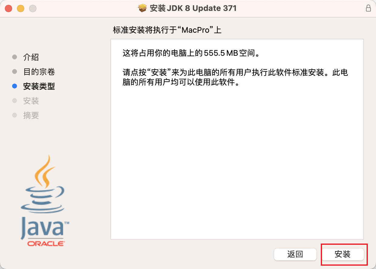
Task: Click the 555.5 MB disk space sentence
Action: (x=191, y=54)
